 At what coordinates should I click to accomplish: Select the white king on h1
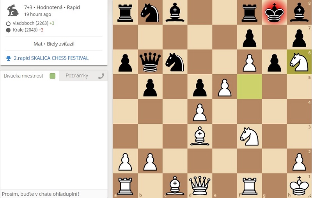[300, 186]
